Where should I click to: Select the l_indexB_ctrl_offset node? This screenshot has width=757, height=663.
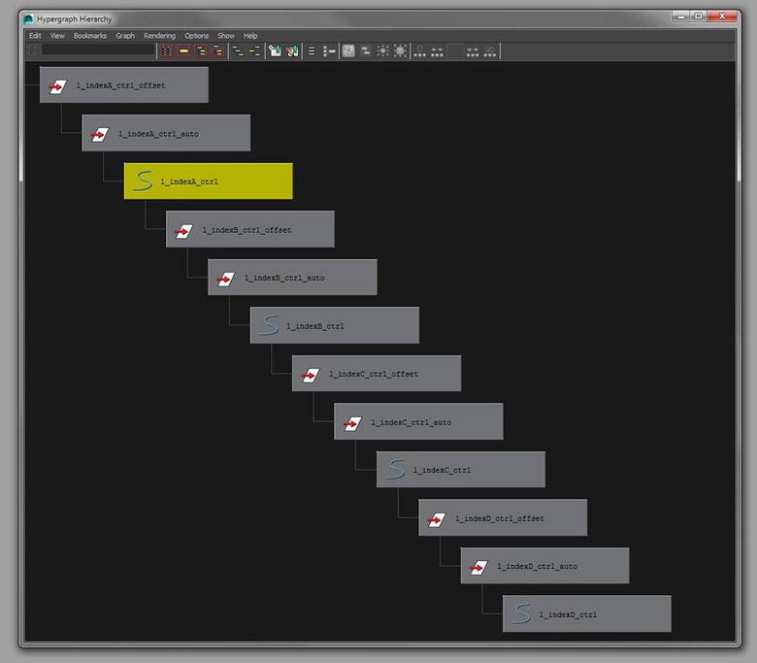click(x=249, y=230)
